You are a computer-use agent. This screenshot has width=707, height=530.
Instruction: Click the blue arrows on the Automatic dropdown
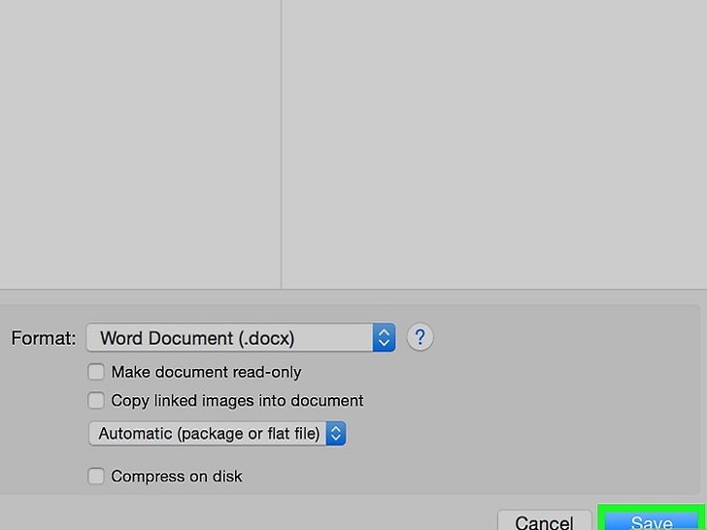(x=336, y=434)
